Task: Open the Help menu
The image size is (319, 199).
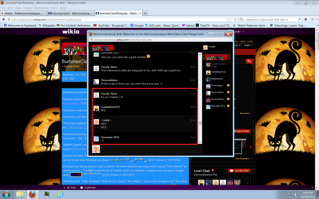Action: point(63,8)
